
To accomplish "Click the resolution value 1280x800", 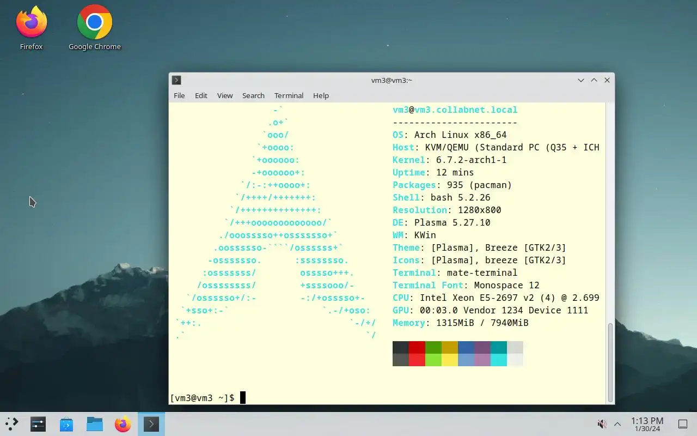I will click(480, 210).
